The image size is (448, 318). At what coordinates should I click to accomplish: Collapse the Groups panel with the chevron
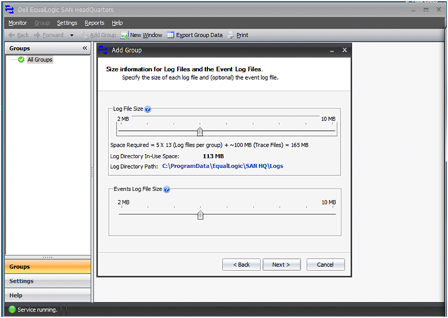point(85,48)
